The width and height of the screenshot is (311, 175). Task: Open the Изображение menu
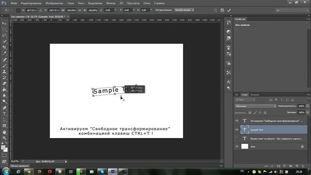coord(54,3)
